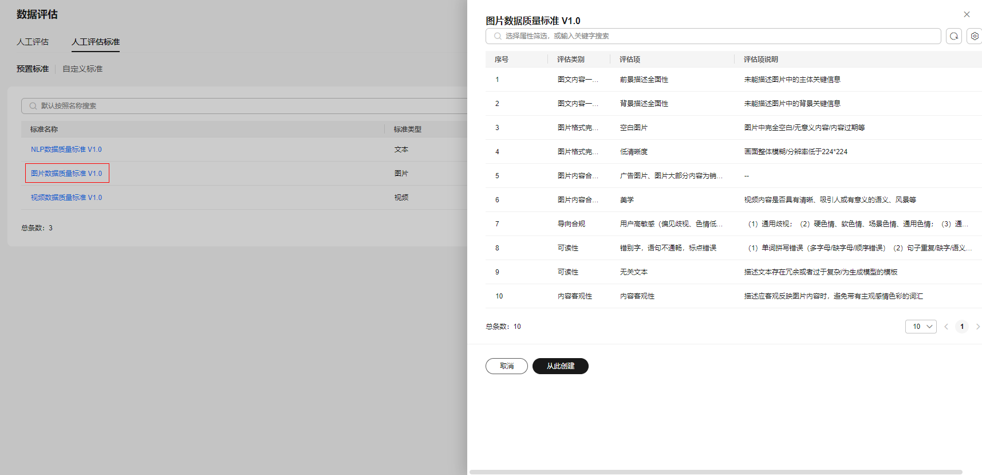Screen dimensions: 982x475
Task: Expand the page size 10 dropdown
Action: click(920, 327)
